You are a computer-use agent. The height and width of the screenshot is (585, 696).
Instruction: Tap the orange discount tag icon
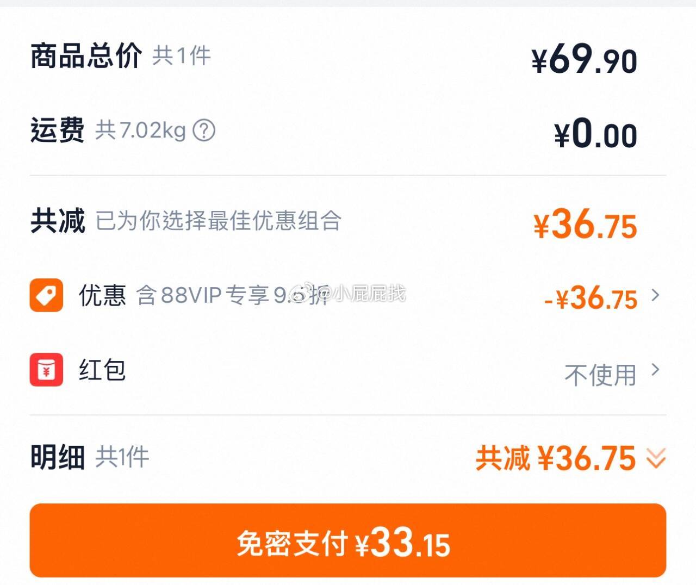(x=46, y=295)
